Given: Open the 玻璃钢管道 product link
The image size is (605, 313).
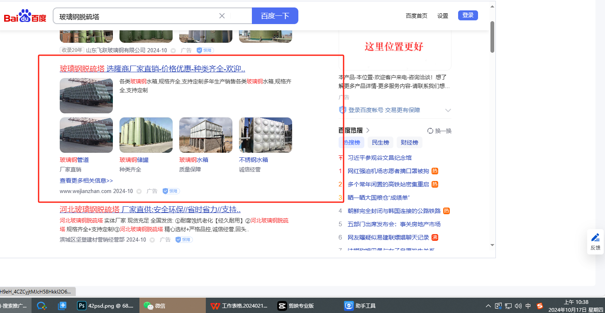Looking at the screenshot, I should point(74,160).
